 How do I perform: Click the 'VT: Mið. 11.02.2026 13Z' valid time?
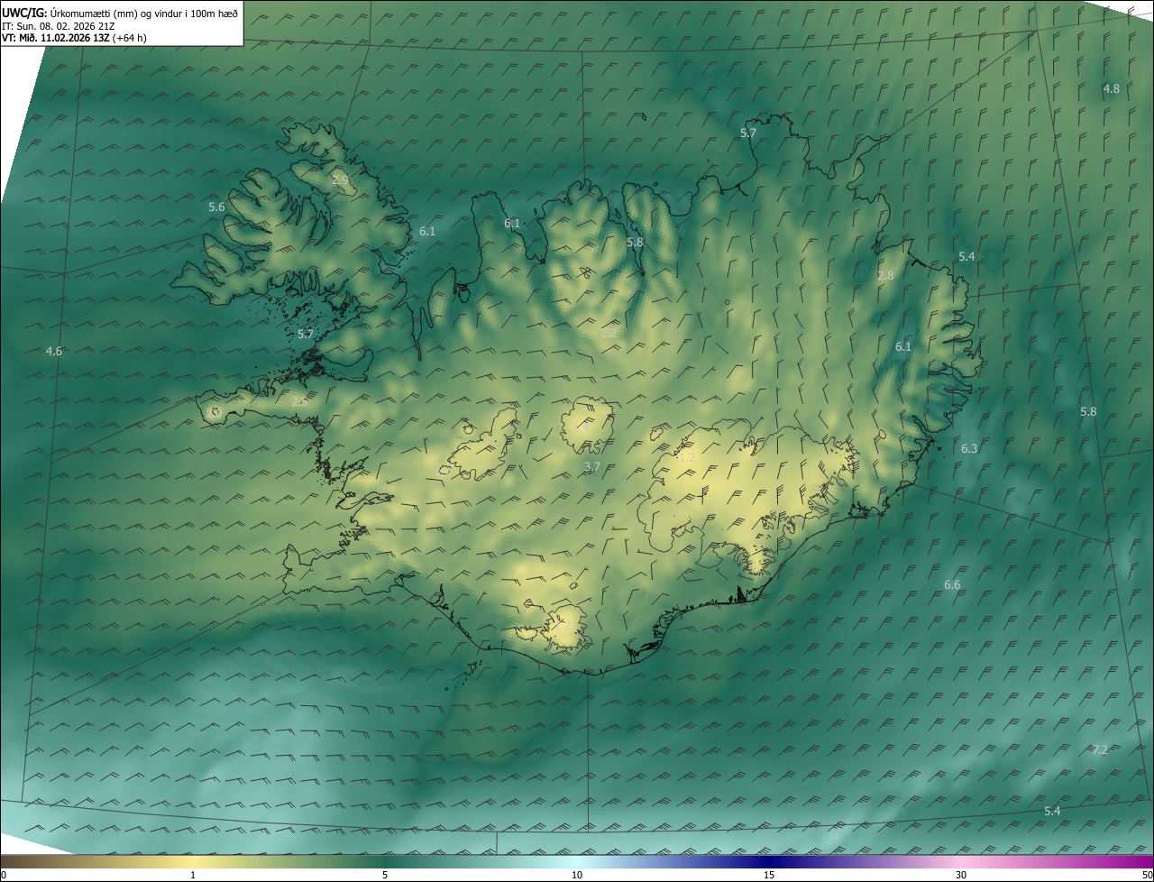click(56, 38)
